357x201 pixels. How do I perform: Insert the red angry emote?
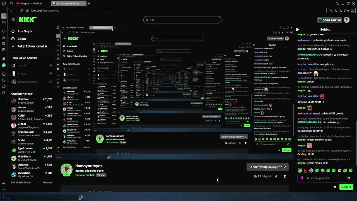[306, 170]
